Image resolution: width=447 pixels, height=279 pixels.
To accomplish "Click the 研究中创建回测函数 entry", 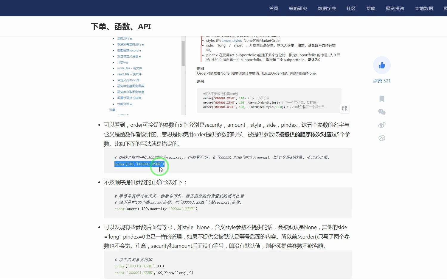I will 131,86.
